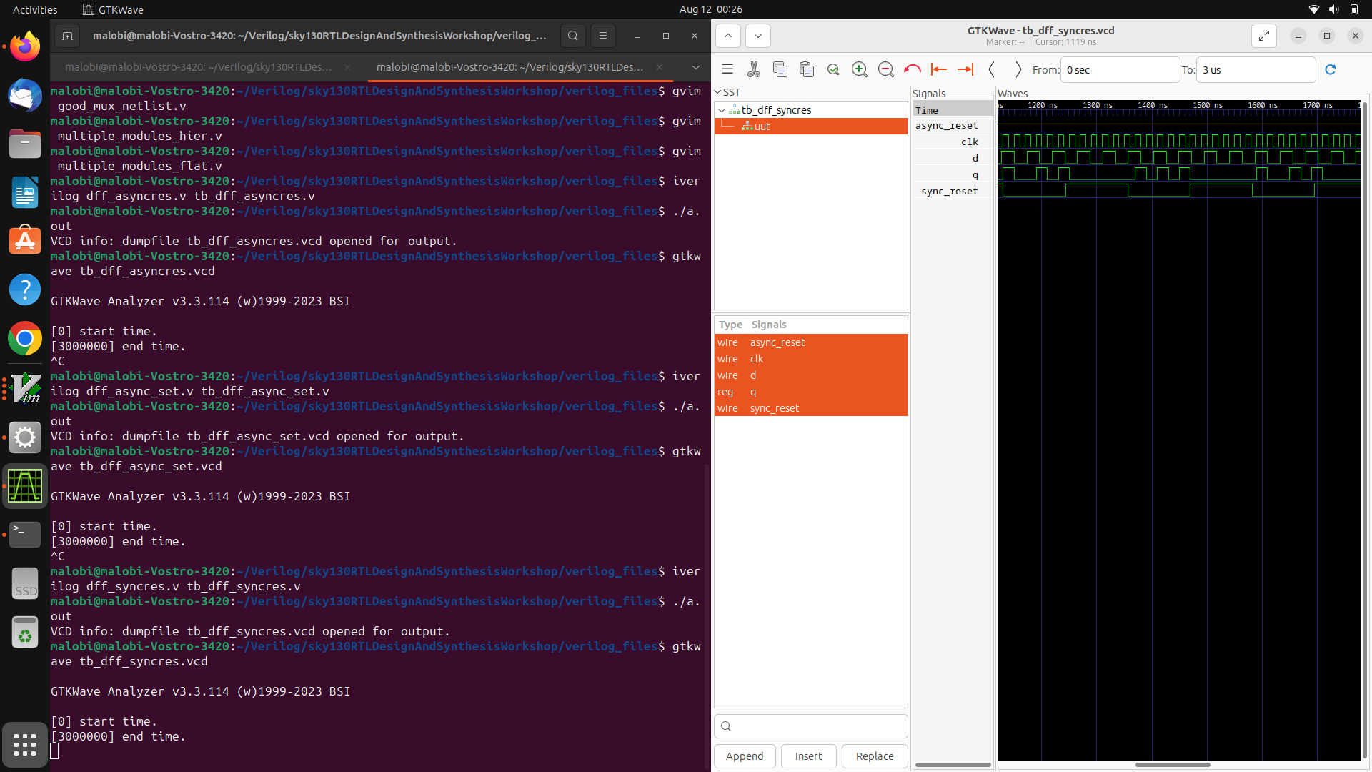Jump to the end of the waveform
The height and width of the screenshot is (772, 1372).
tap(965, 69)
